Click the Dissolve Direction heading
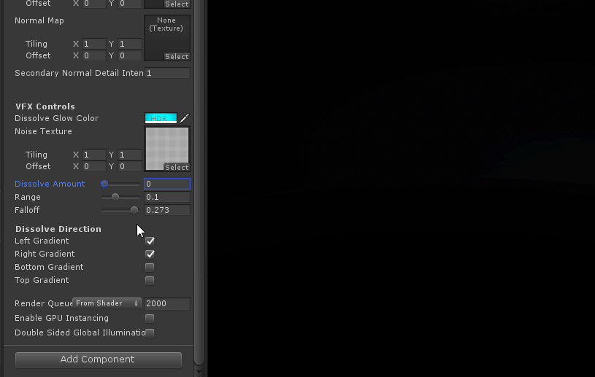 click(x=58, y=229)
